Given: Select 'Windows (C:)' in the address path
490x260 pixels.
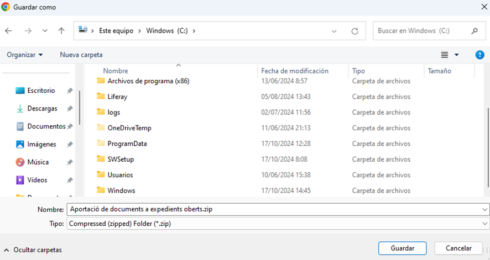Looking at the screenshot, I should click(x=167, y=31).
